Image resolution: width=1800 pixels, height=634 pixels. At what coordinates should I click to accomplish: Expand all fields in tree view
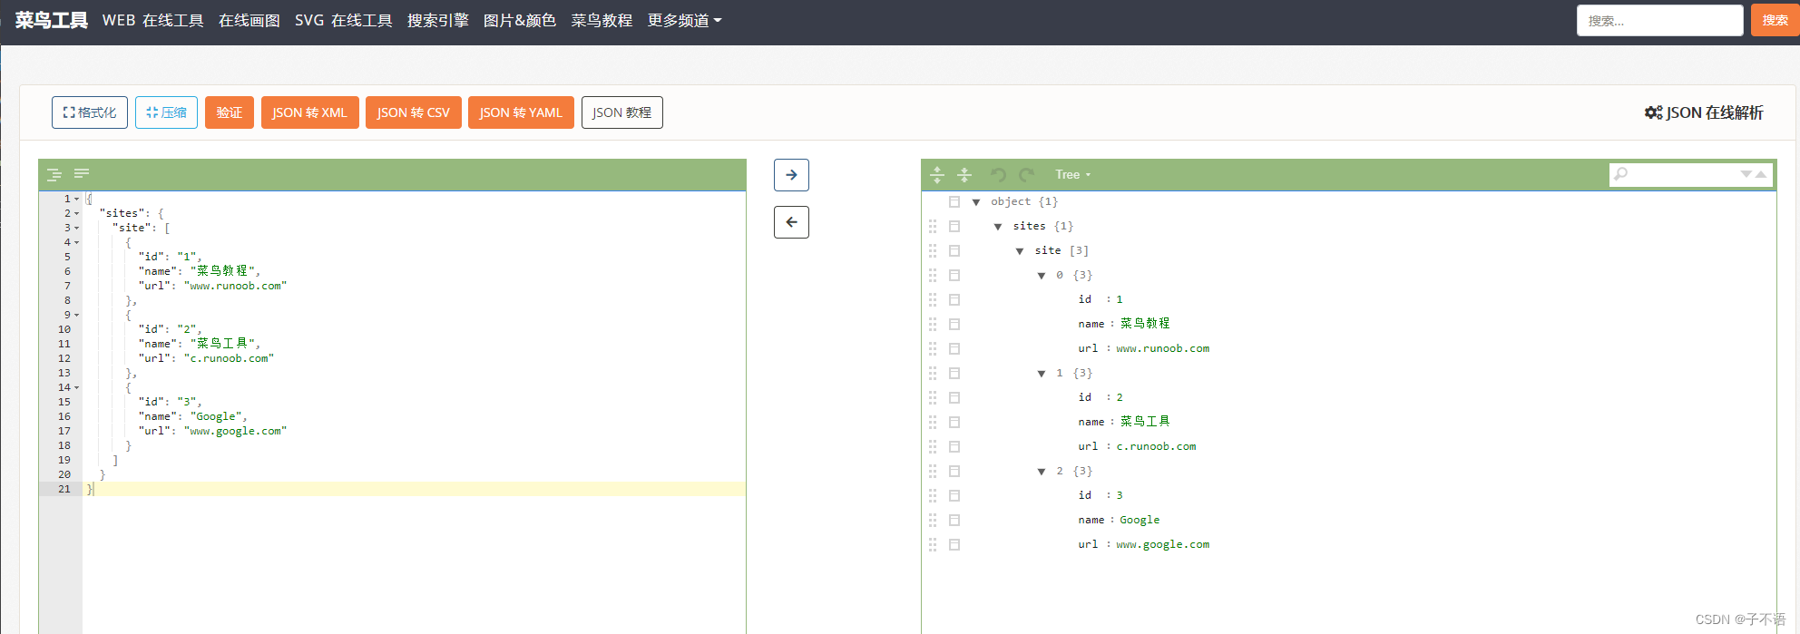click(x=937, y=174)
